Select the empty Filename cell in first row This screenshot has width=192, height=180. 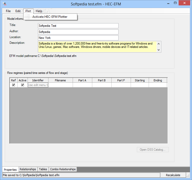coord(61,85)
